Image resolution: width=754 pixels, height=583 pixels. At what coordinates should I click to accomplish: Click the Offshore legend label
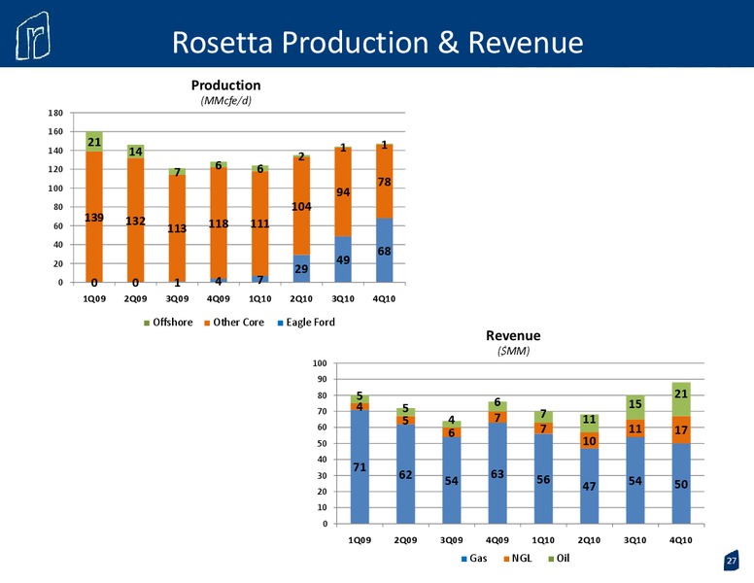173,323
